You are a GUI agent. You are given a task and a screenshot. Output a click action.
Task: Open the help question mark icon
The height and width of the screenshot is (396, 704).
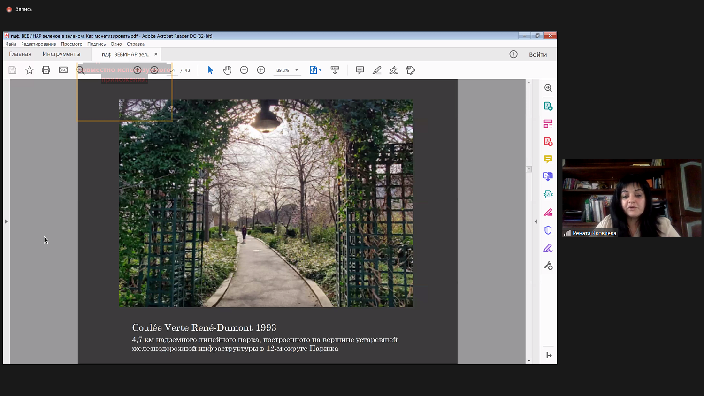(513, 54)
